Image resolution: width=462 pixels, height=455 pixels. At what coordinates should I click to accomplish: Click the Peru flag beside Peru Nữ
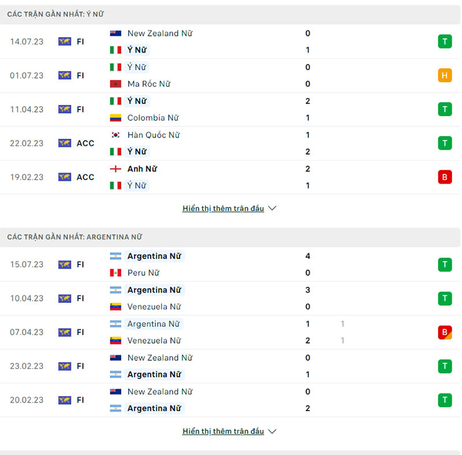(x=115, y=273)
